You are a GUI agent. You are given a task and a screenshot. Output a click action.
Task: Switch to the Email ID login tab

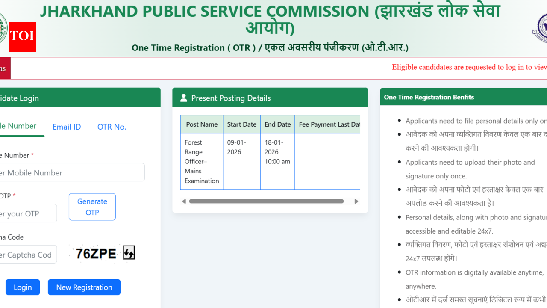pos(67,127)
